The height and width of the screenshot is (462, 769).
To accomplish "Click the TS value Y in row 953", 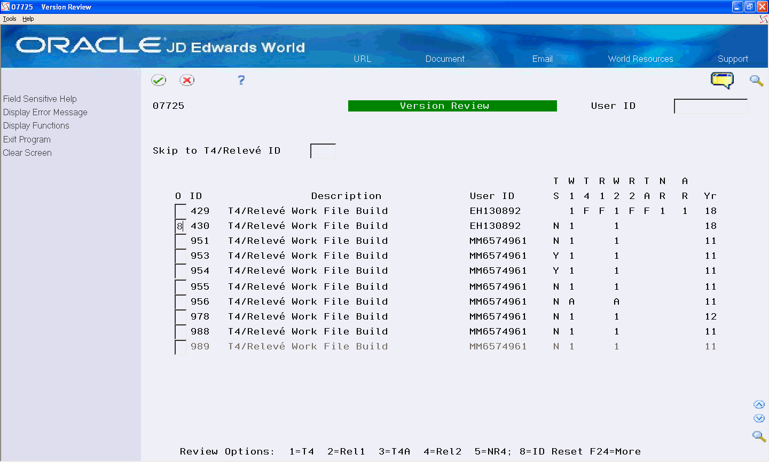I will tap(556, 256).
